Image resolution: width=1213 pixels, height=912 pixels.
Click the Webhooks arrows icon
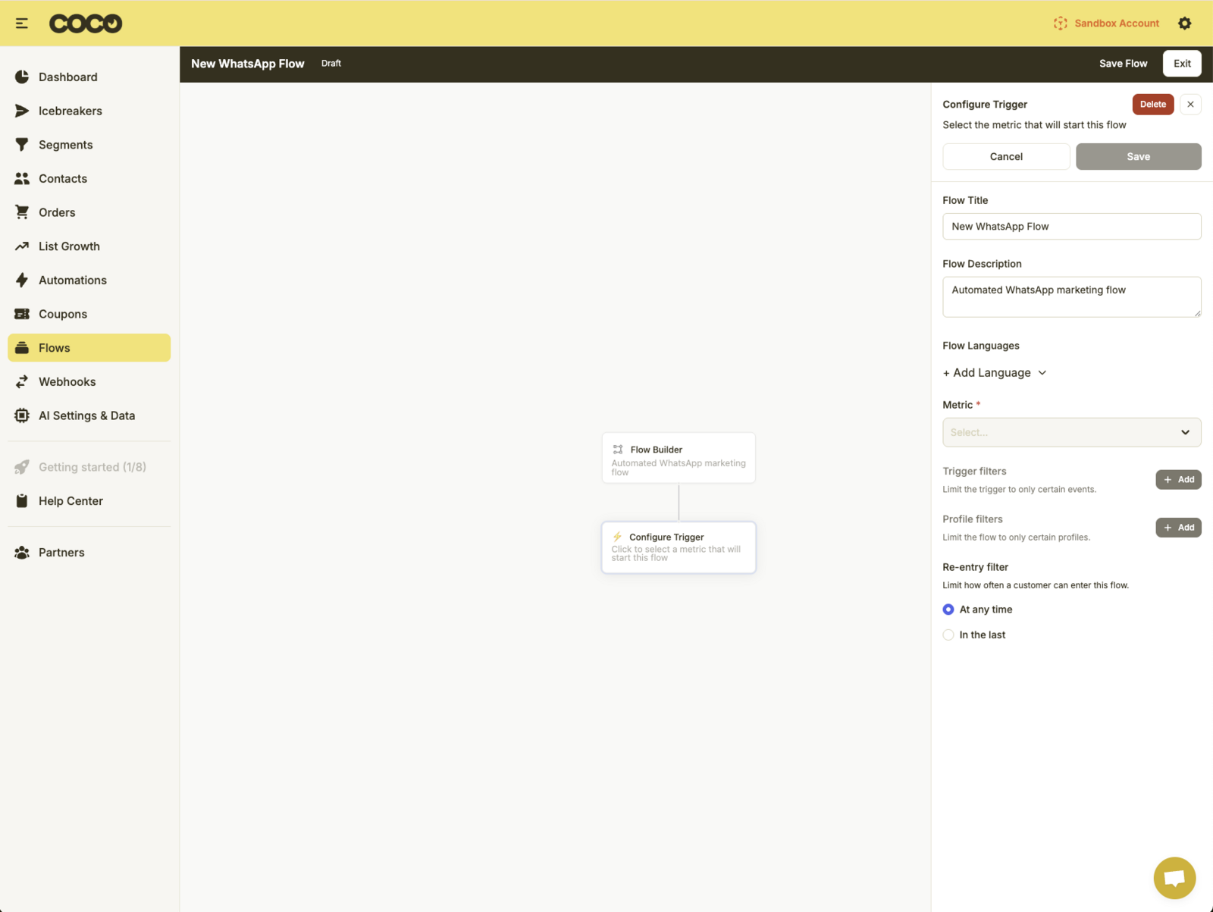(x=22, y=382)
